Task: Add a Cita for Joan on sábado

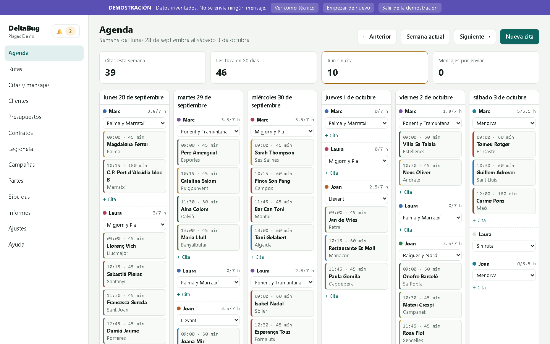Action: (479, 288)
